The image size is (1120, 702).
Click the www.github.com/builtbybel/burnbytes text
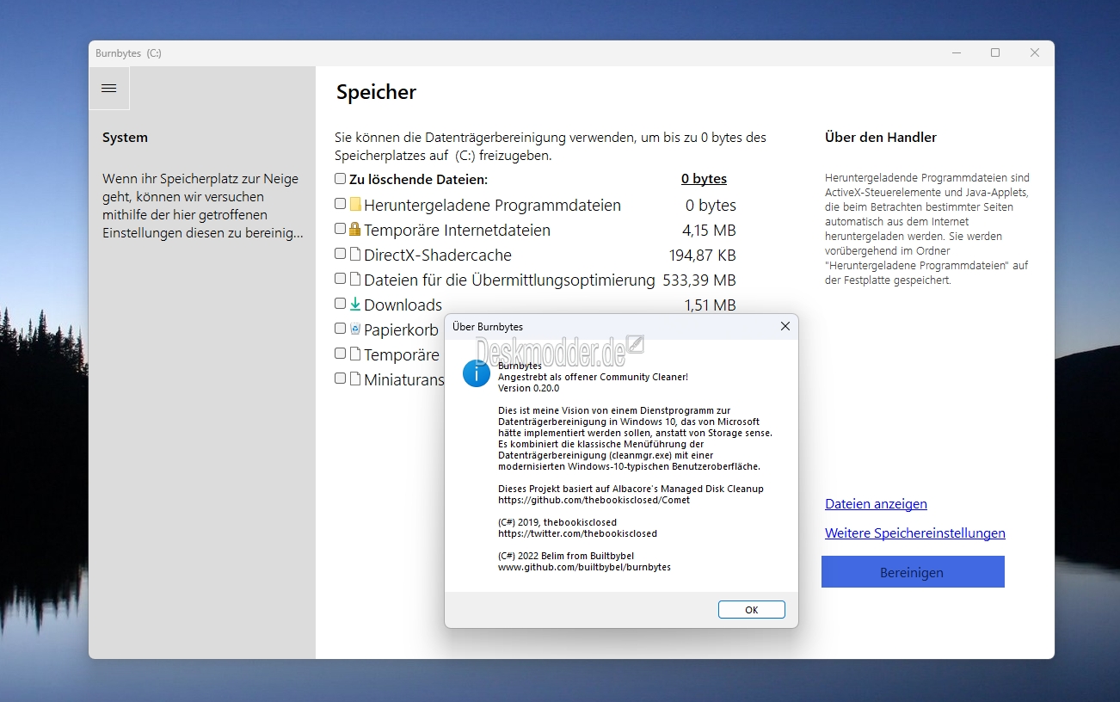[584, 567]
